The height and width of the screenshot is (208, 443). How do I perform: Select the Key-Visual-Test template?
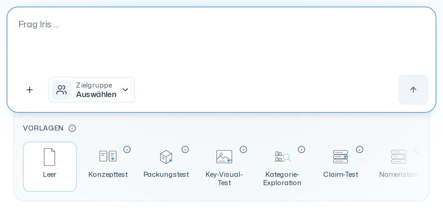point(224,167)
